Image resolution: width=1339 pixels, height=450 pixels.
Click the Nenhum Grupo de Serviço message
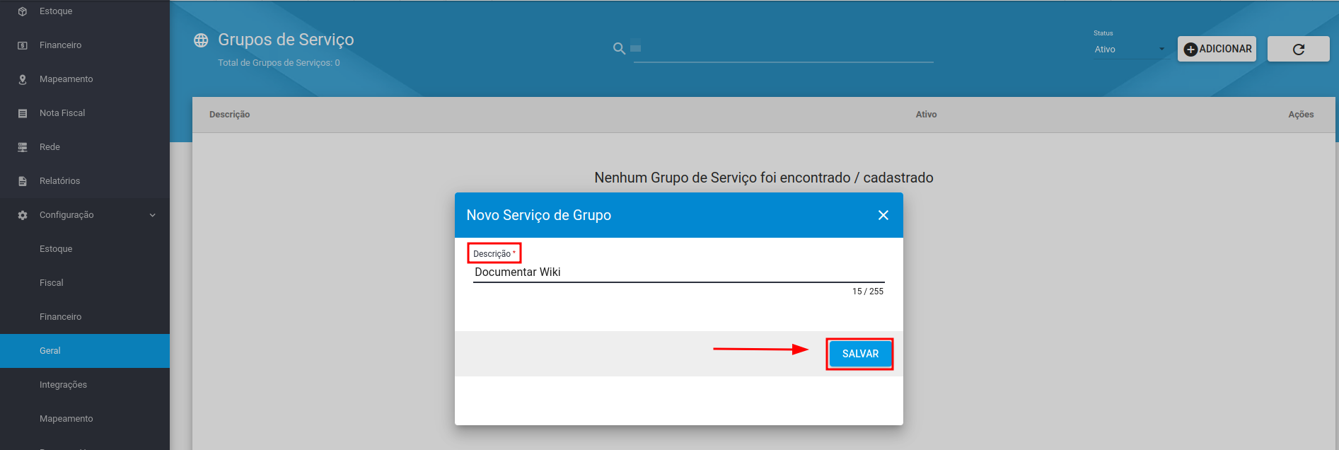click(764, 178)
